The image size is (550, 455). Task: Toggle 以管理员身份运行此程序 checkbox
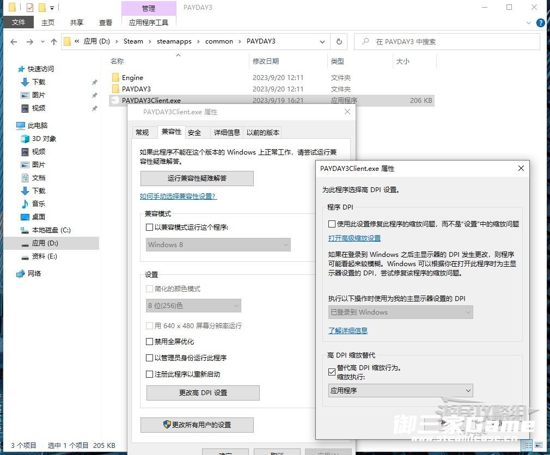(x=150, y=358)
